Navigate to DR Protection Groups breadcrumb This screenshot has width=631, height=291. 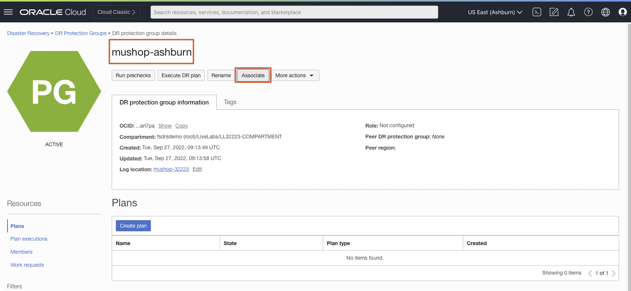point(81,33)
